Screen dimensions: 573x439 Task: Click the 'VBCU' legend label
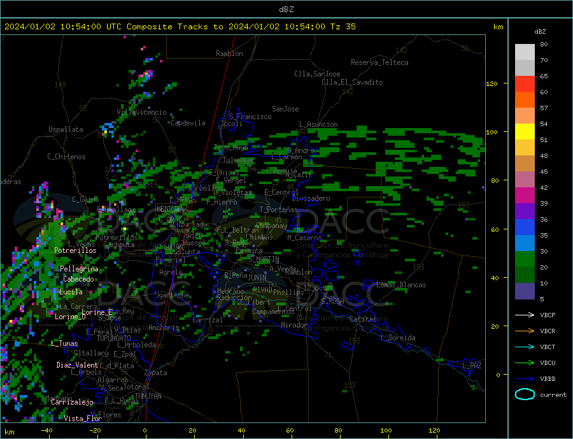point(548,363)
